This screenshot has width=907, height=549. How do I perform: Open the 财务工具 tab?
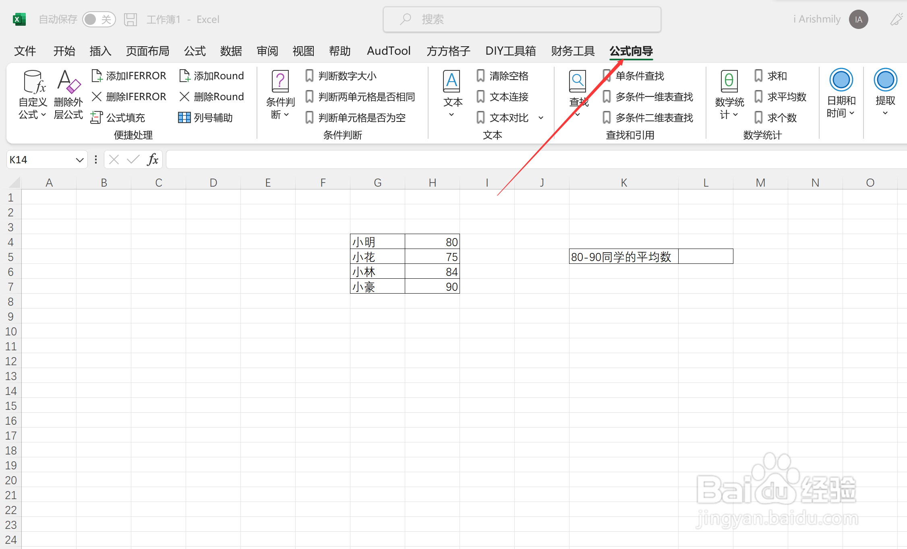coord(573,51)
